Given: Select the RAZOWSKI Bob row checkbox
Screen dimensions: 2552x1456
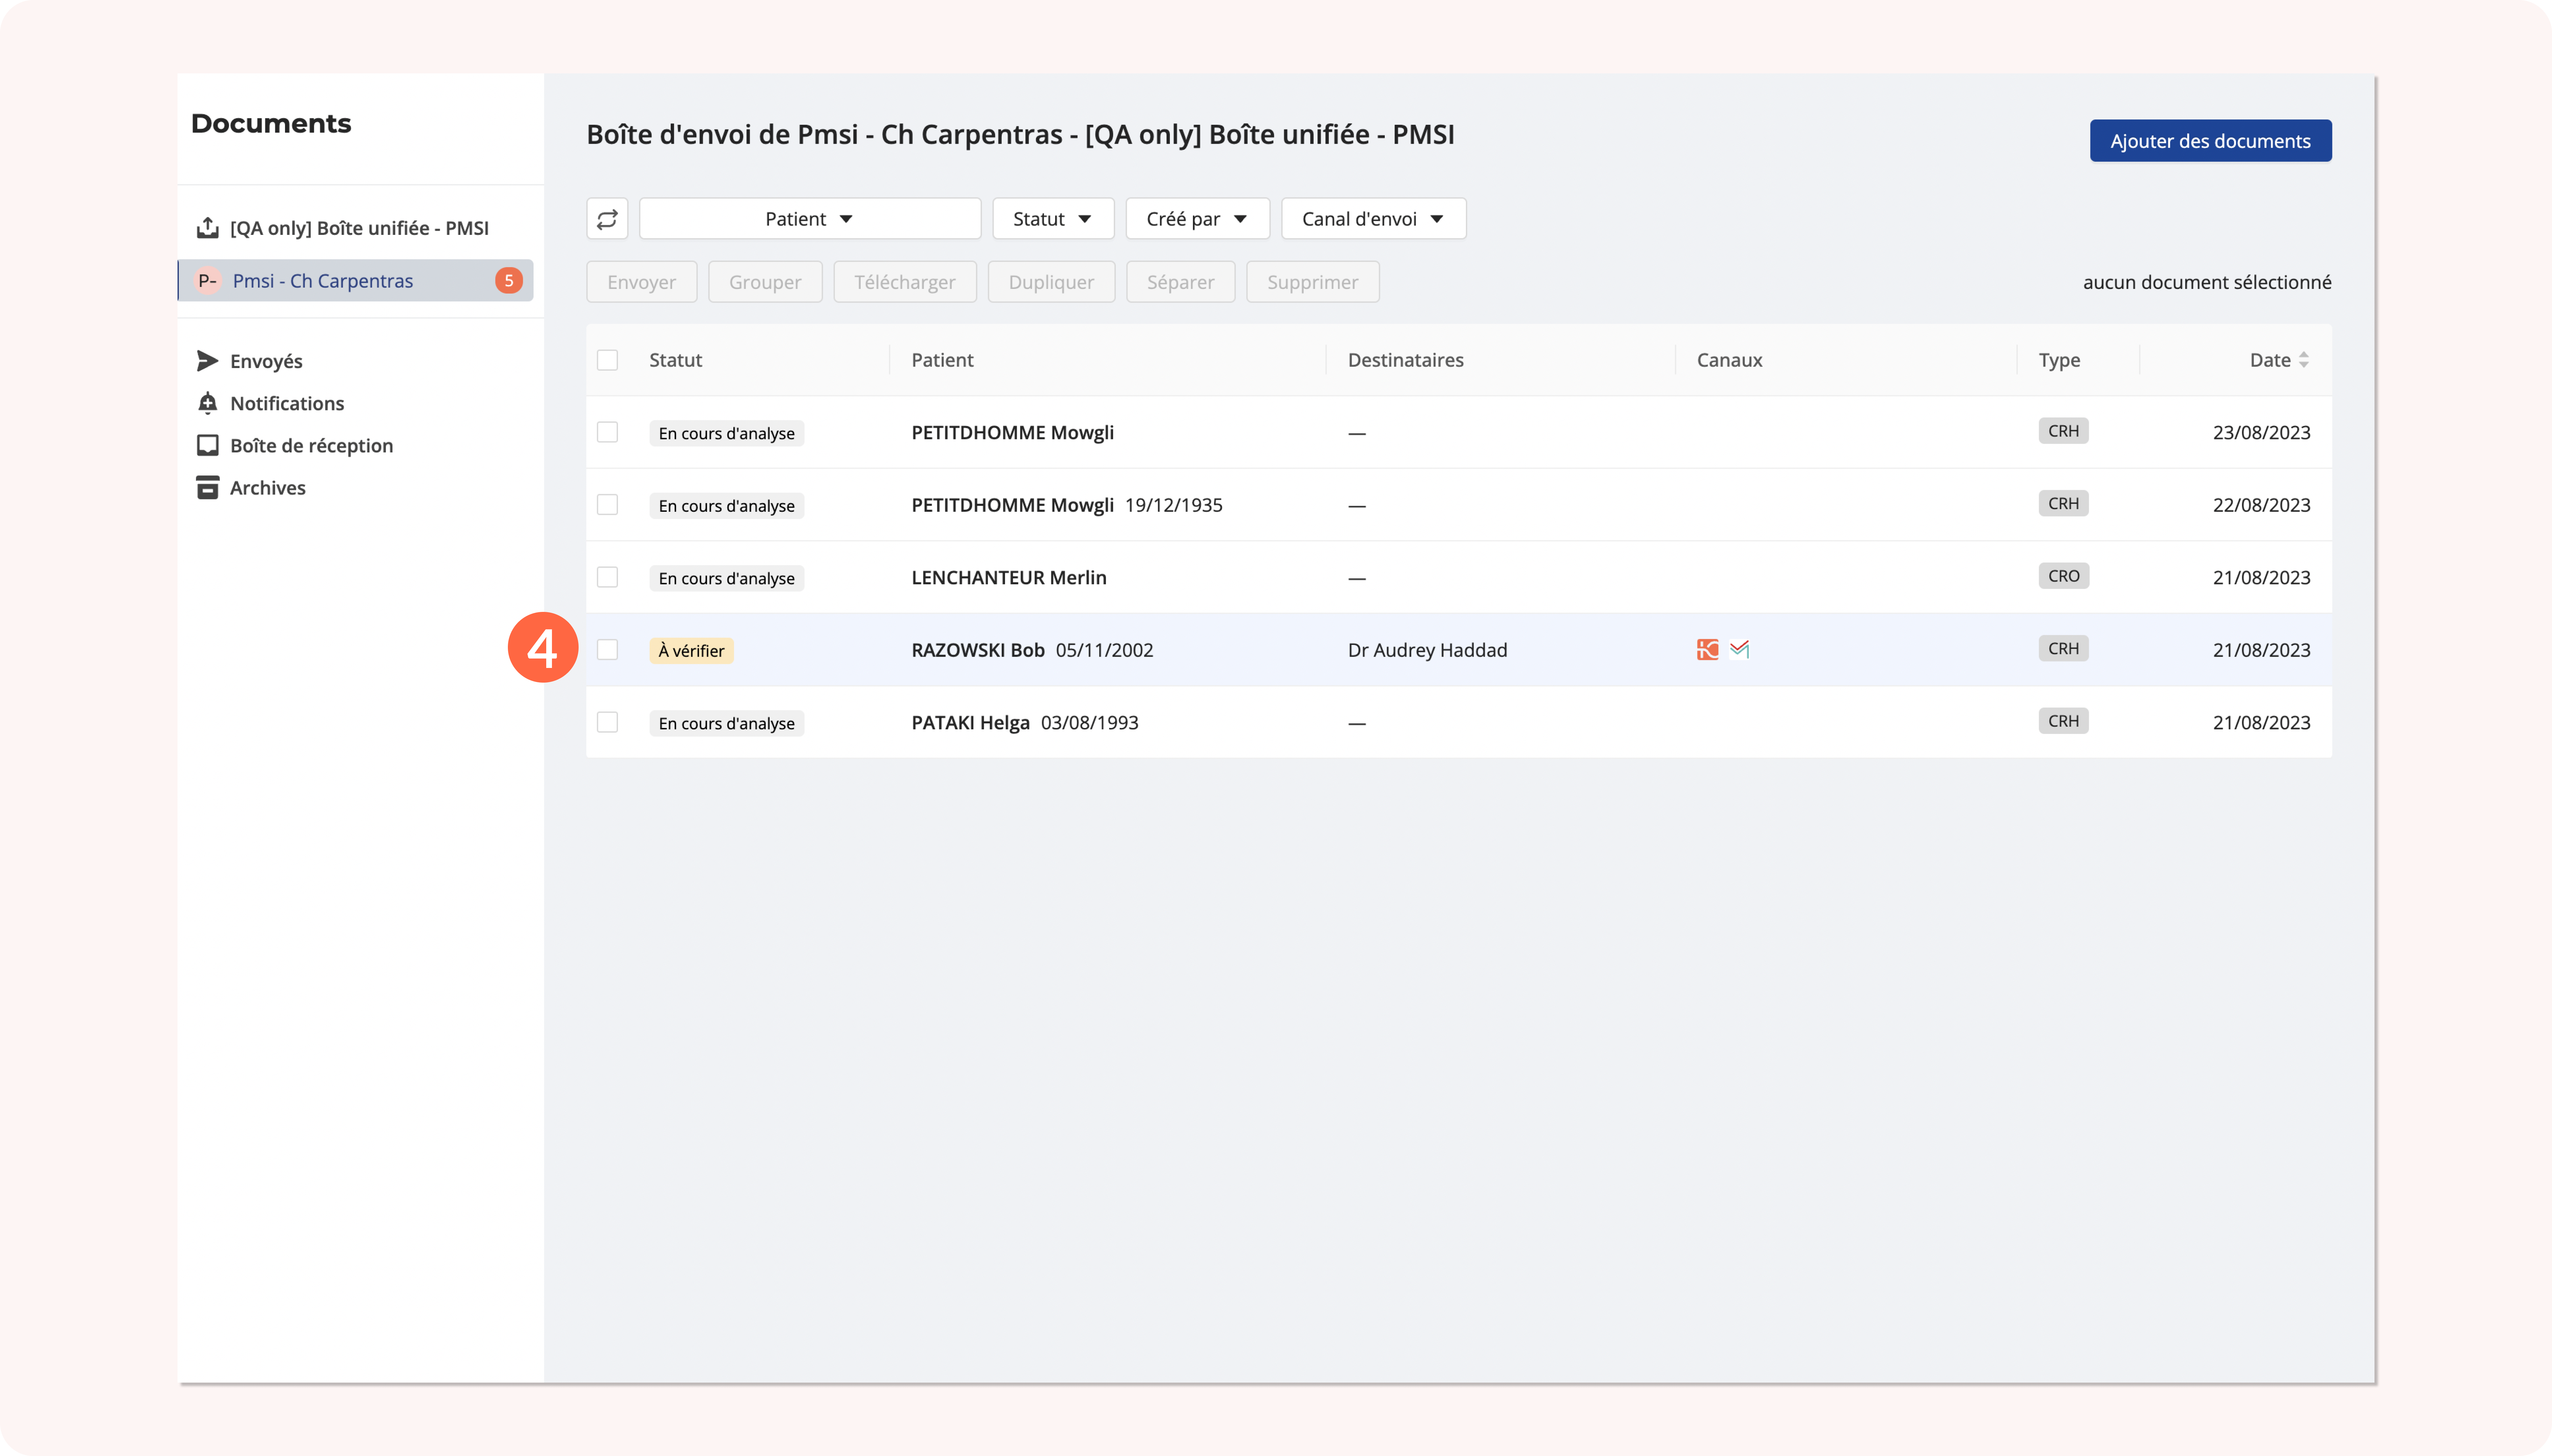Looking at the screenshot, I should [607, 650].
